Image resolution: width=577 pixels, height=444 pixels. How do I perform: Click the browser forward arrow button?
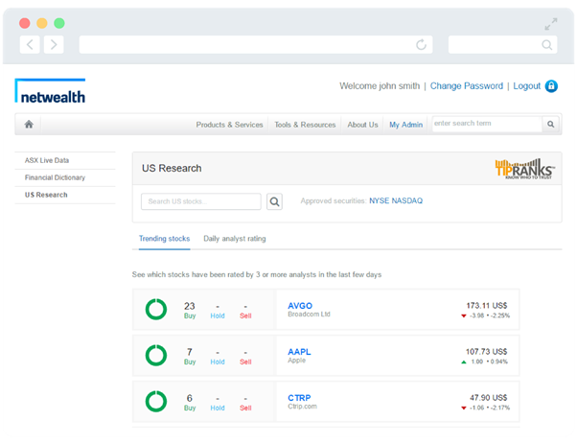pos(54,44)
